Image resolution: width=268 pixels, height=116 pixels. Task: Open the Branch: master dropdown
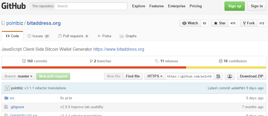click(18, 76)
